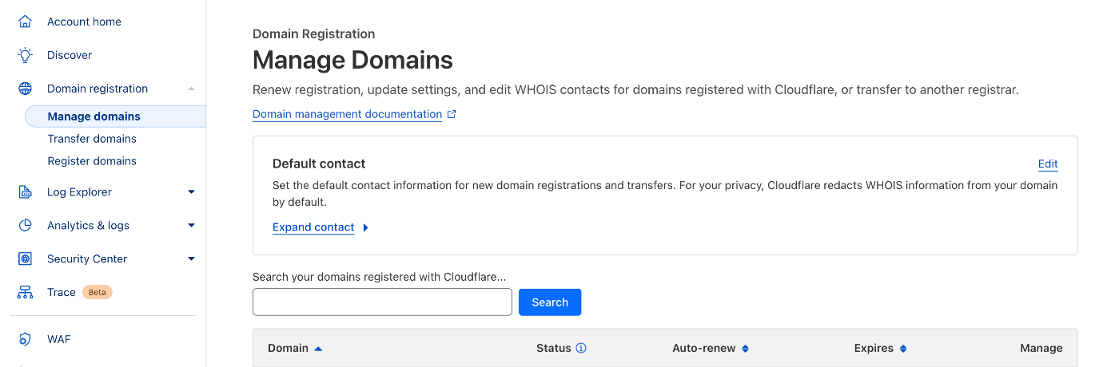Select the Domain registration globe icon
Viewport: 1119px width, 367px height.
26,89
